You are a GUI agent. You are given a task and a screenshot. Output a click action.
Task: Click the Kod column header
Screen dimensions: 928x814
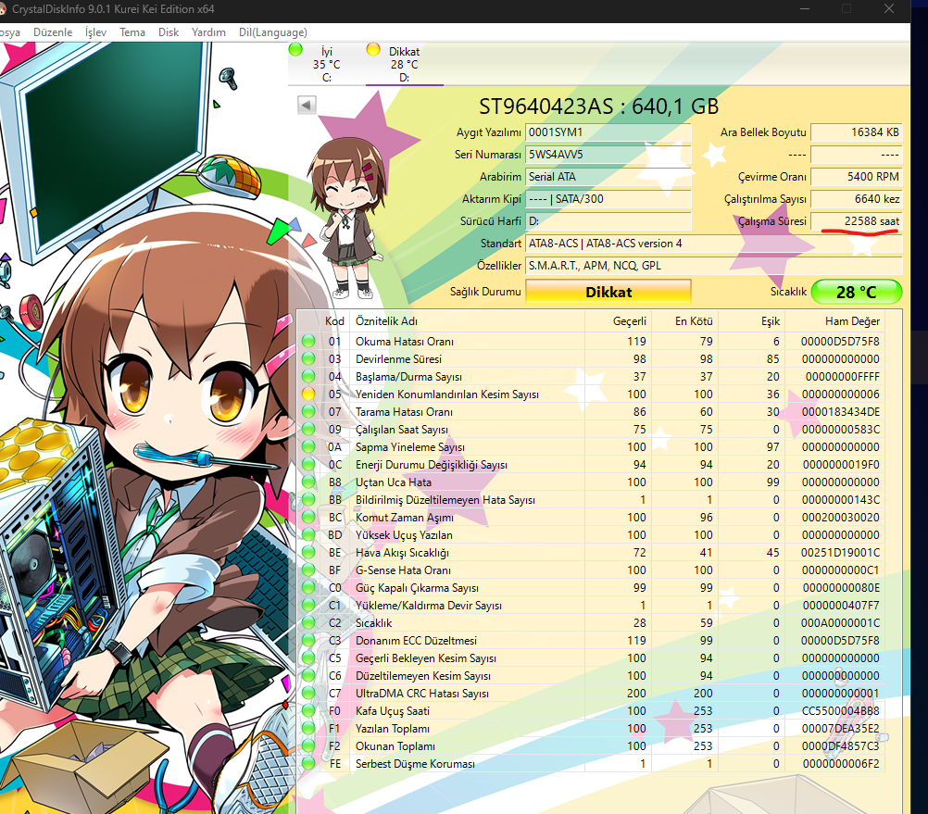click(x=334, y=321)
